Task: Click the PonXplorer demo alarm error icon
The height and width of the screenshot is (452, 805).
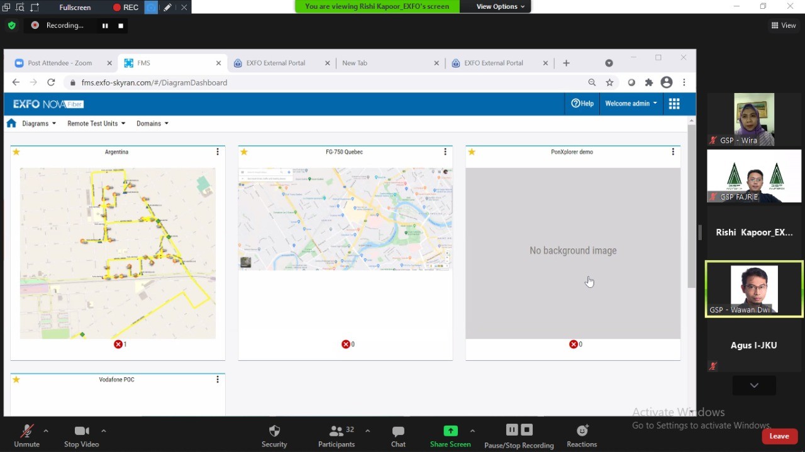Action: click(x=574, y=345)
